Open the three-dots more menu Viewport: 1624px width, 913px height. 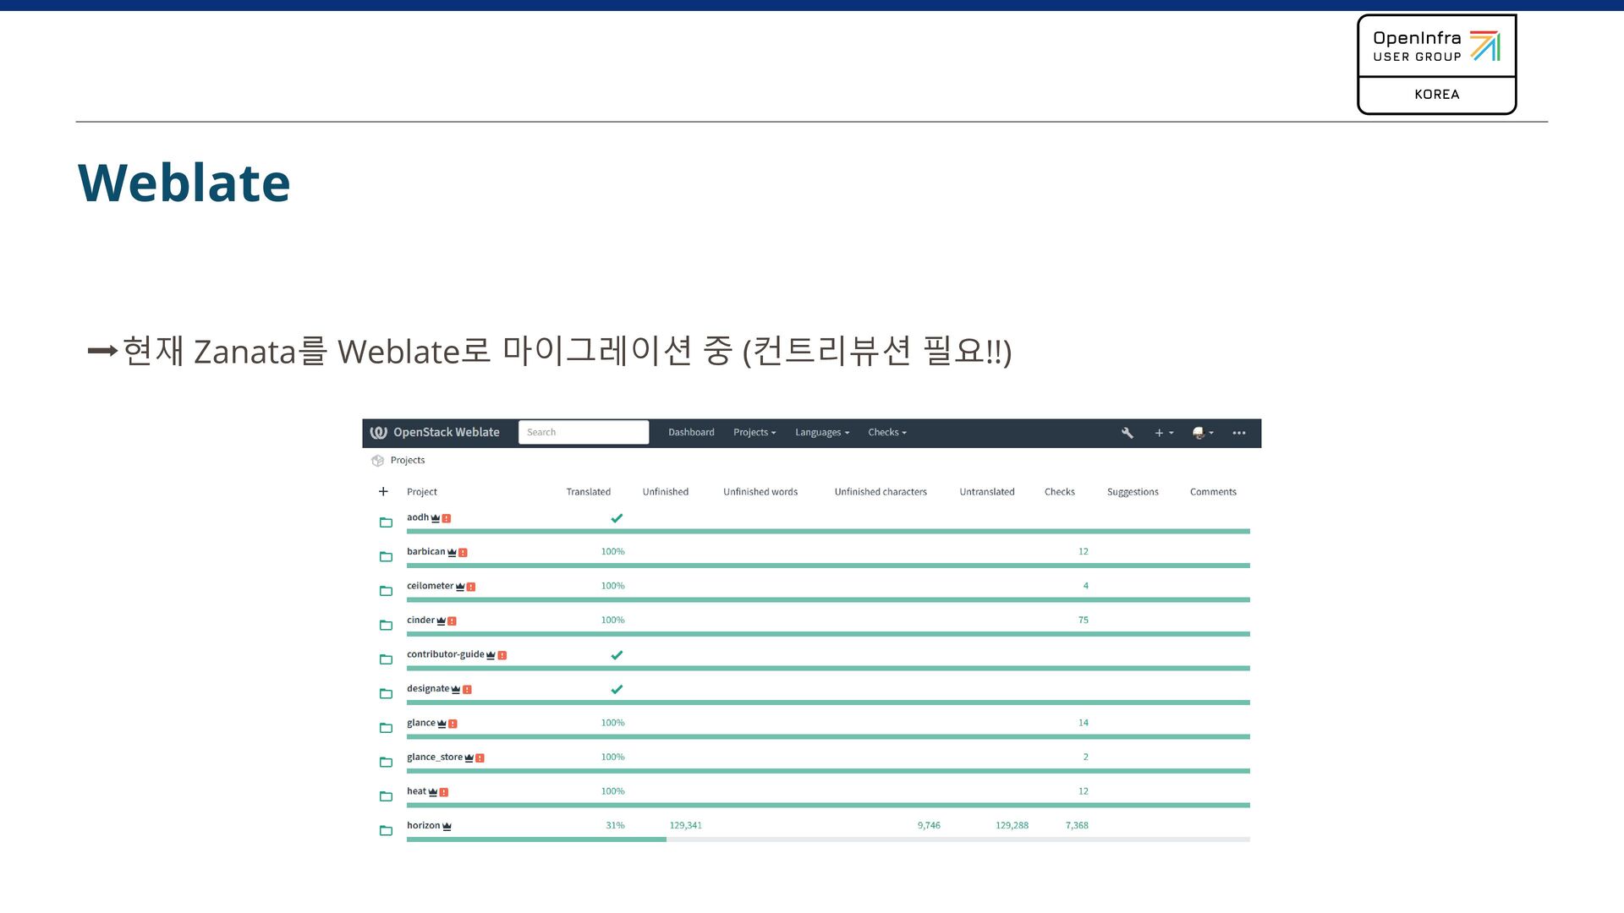pos(1239,433)
